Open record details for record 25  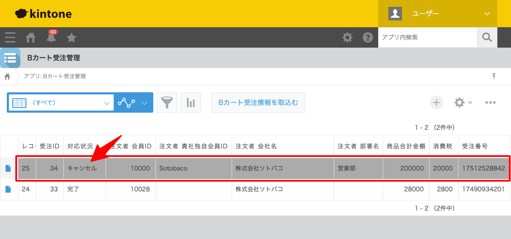click(8, 168)
